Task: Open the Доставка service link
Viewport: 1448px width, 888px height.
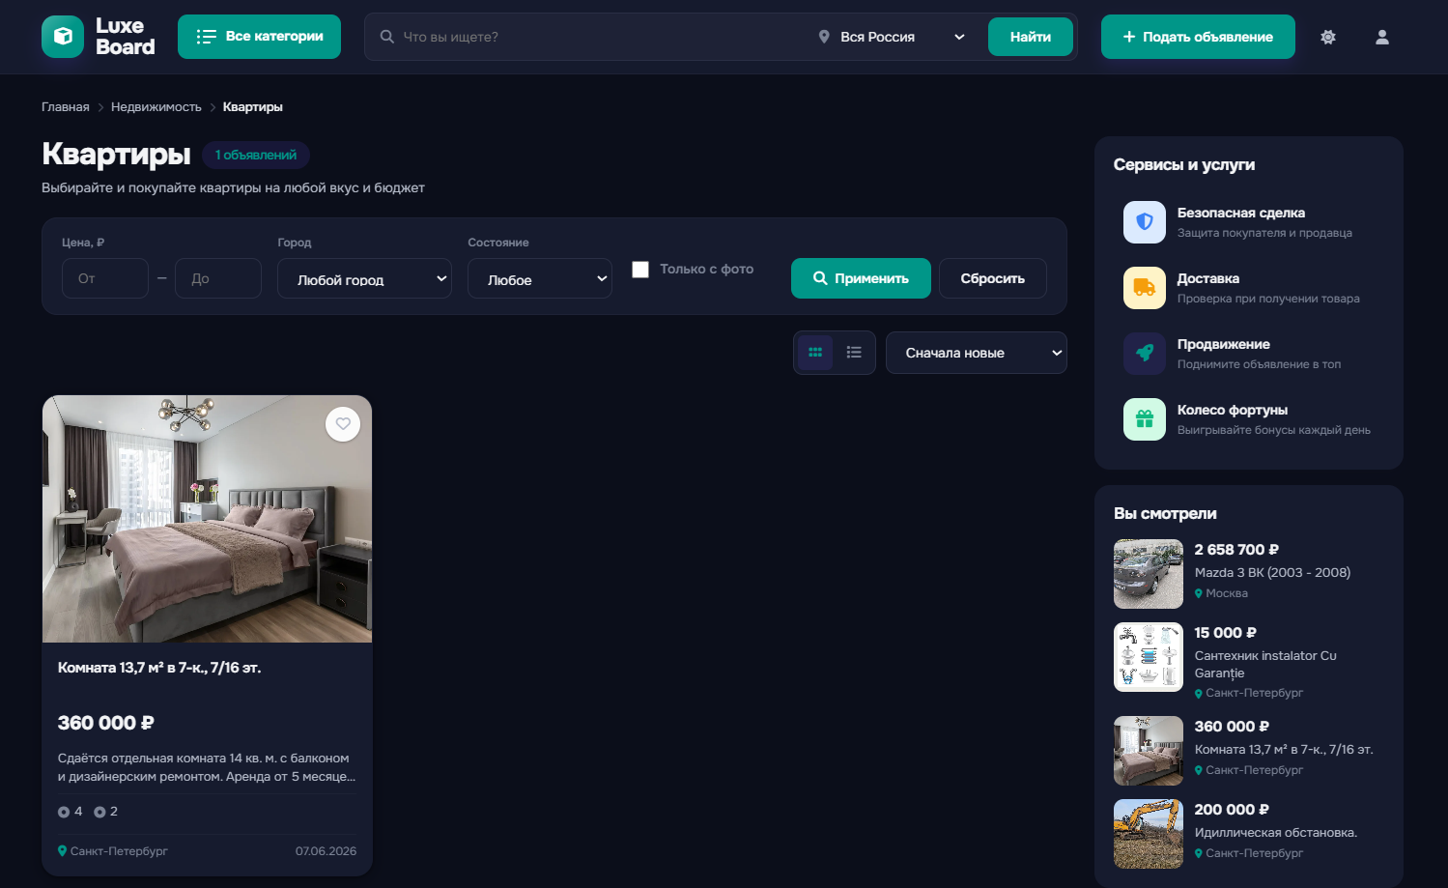Action: click(x=1249, y=288)
